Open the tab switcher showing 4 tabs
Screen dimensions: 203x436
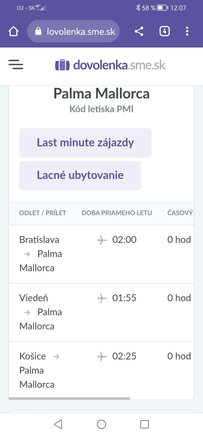click(164, 31)
